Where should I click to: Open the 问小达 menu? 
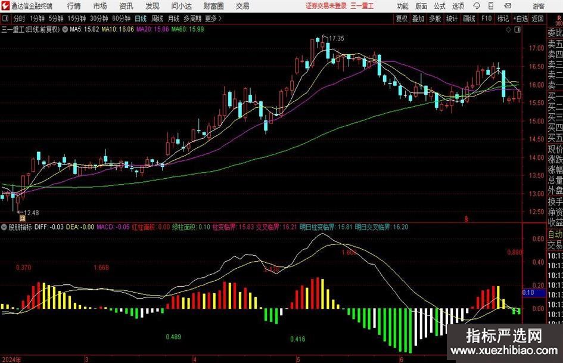[x=181, y=6]
